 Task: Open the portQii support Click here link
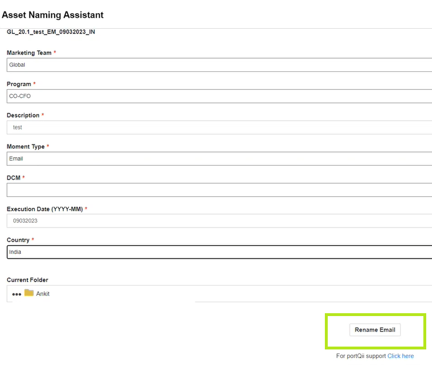coord(400,356)
